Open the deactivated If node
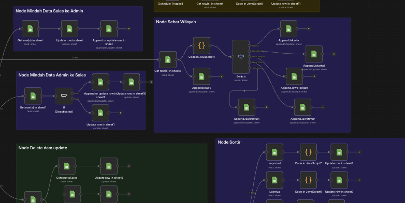The height and width of the screenshot is (203, 405). click(64, 96)
